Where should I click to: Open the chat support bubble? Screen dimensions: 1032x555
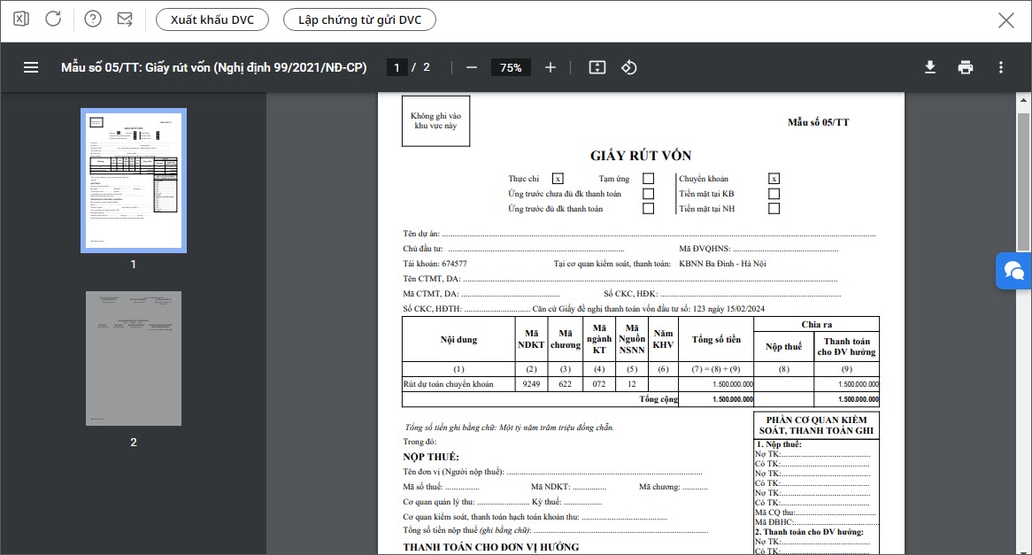click(x=1014, y=271)
